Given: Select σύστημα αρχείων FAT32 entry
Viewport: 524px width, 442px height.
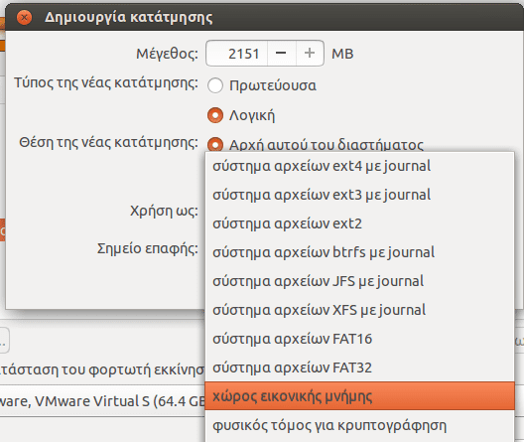Looking at the screenshot, I should pyautogui.click(x=359, y=368).
